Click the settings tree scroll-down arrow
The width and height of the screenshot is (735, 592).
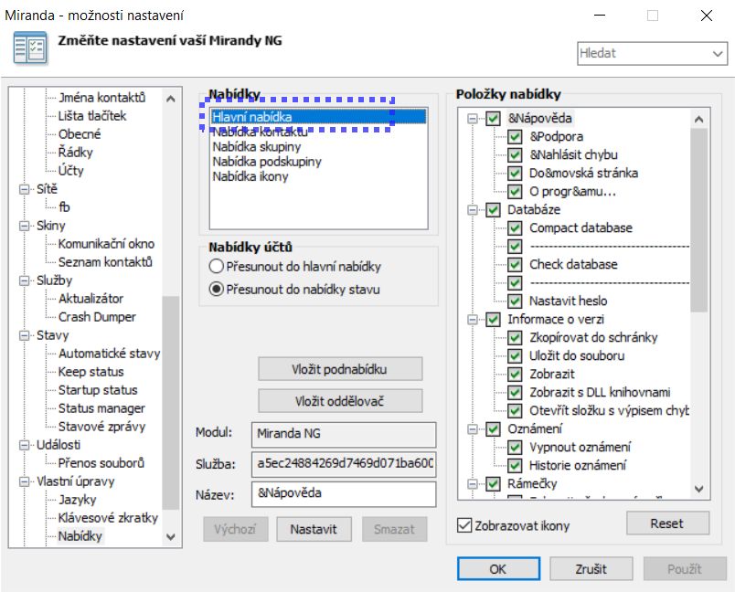(171, 537)
